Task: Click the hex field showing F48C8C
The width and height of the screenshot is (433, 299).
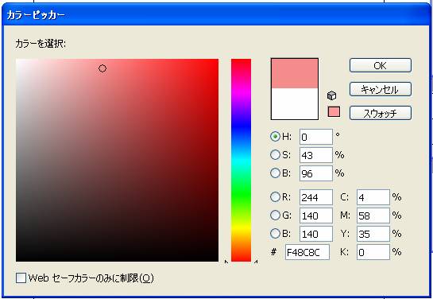Action: point(307,252)
